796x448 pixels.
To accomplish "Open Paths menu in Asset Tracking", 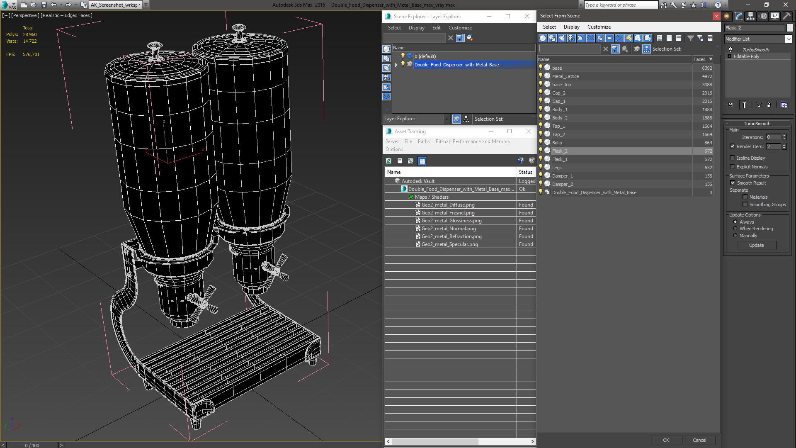I will [424, 141].
